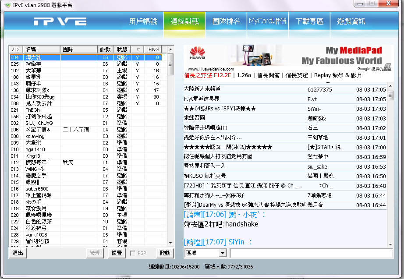Sort player list by PING column

click(x=153, y=49)
